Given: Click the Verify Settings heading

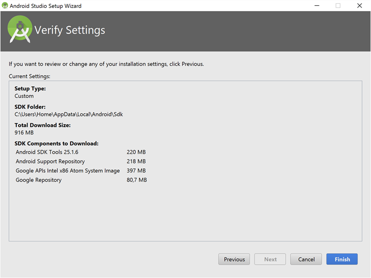Looking at the screenshot, I should pos(70,30).
